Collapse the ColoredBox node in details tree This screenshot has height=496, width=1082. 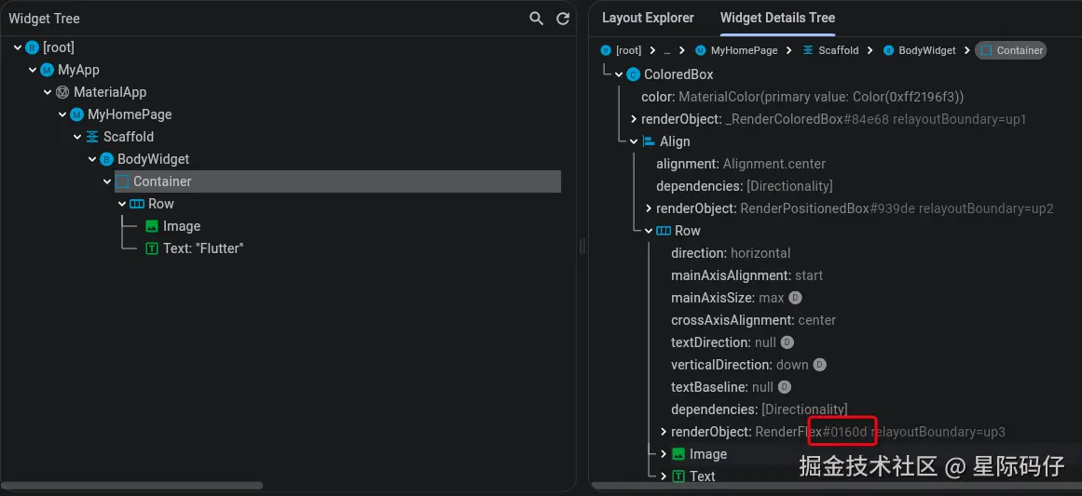click(619, 74)
